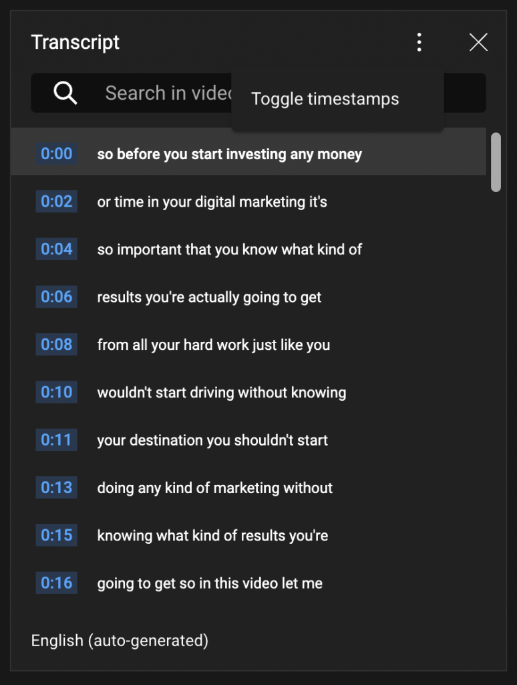Click the magnifier search icon
The width and height of the screenshot is (517, 685).
pos(65,92)
